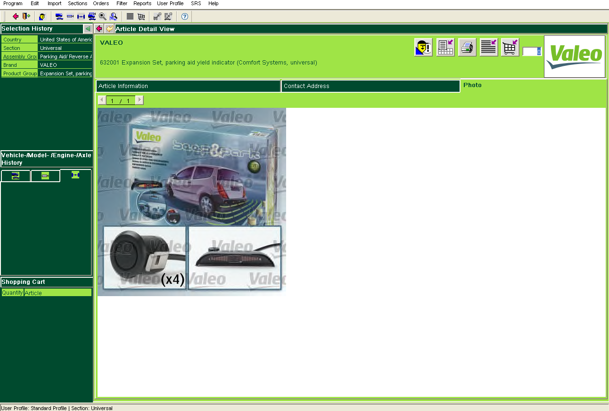Select the engine history tab icon

point(45,176)
